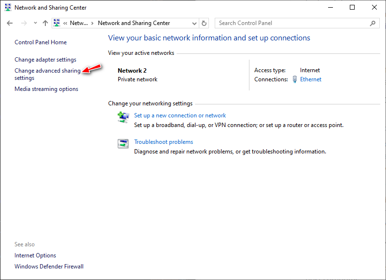Open Media streaming options
The width and height of the screenshot is (386, 280).
[x=46, y=89]
